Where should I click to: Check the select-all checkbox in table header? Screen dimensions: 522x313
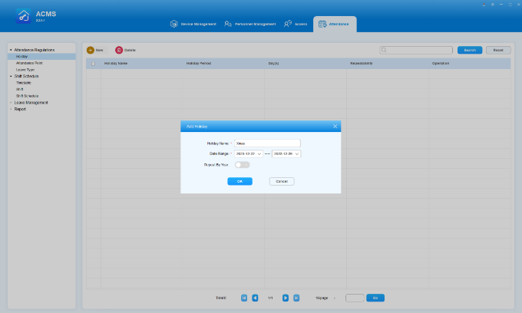(94, 64)
